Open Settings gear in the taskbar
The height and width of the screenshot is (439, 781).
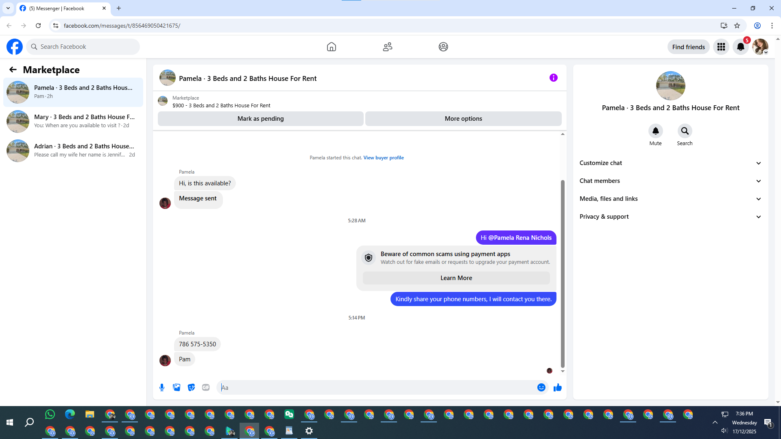309,431
